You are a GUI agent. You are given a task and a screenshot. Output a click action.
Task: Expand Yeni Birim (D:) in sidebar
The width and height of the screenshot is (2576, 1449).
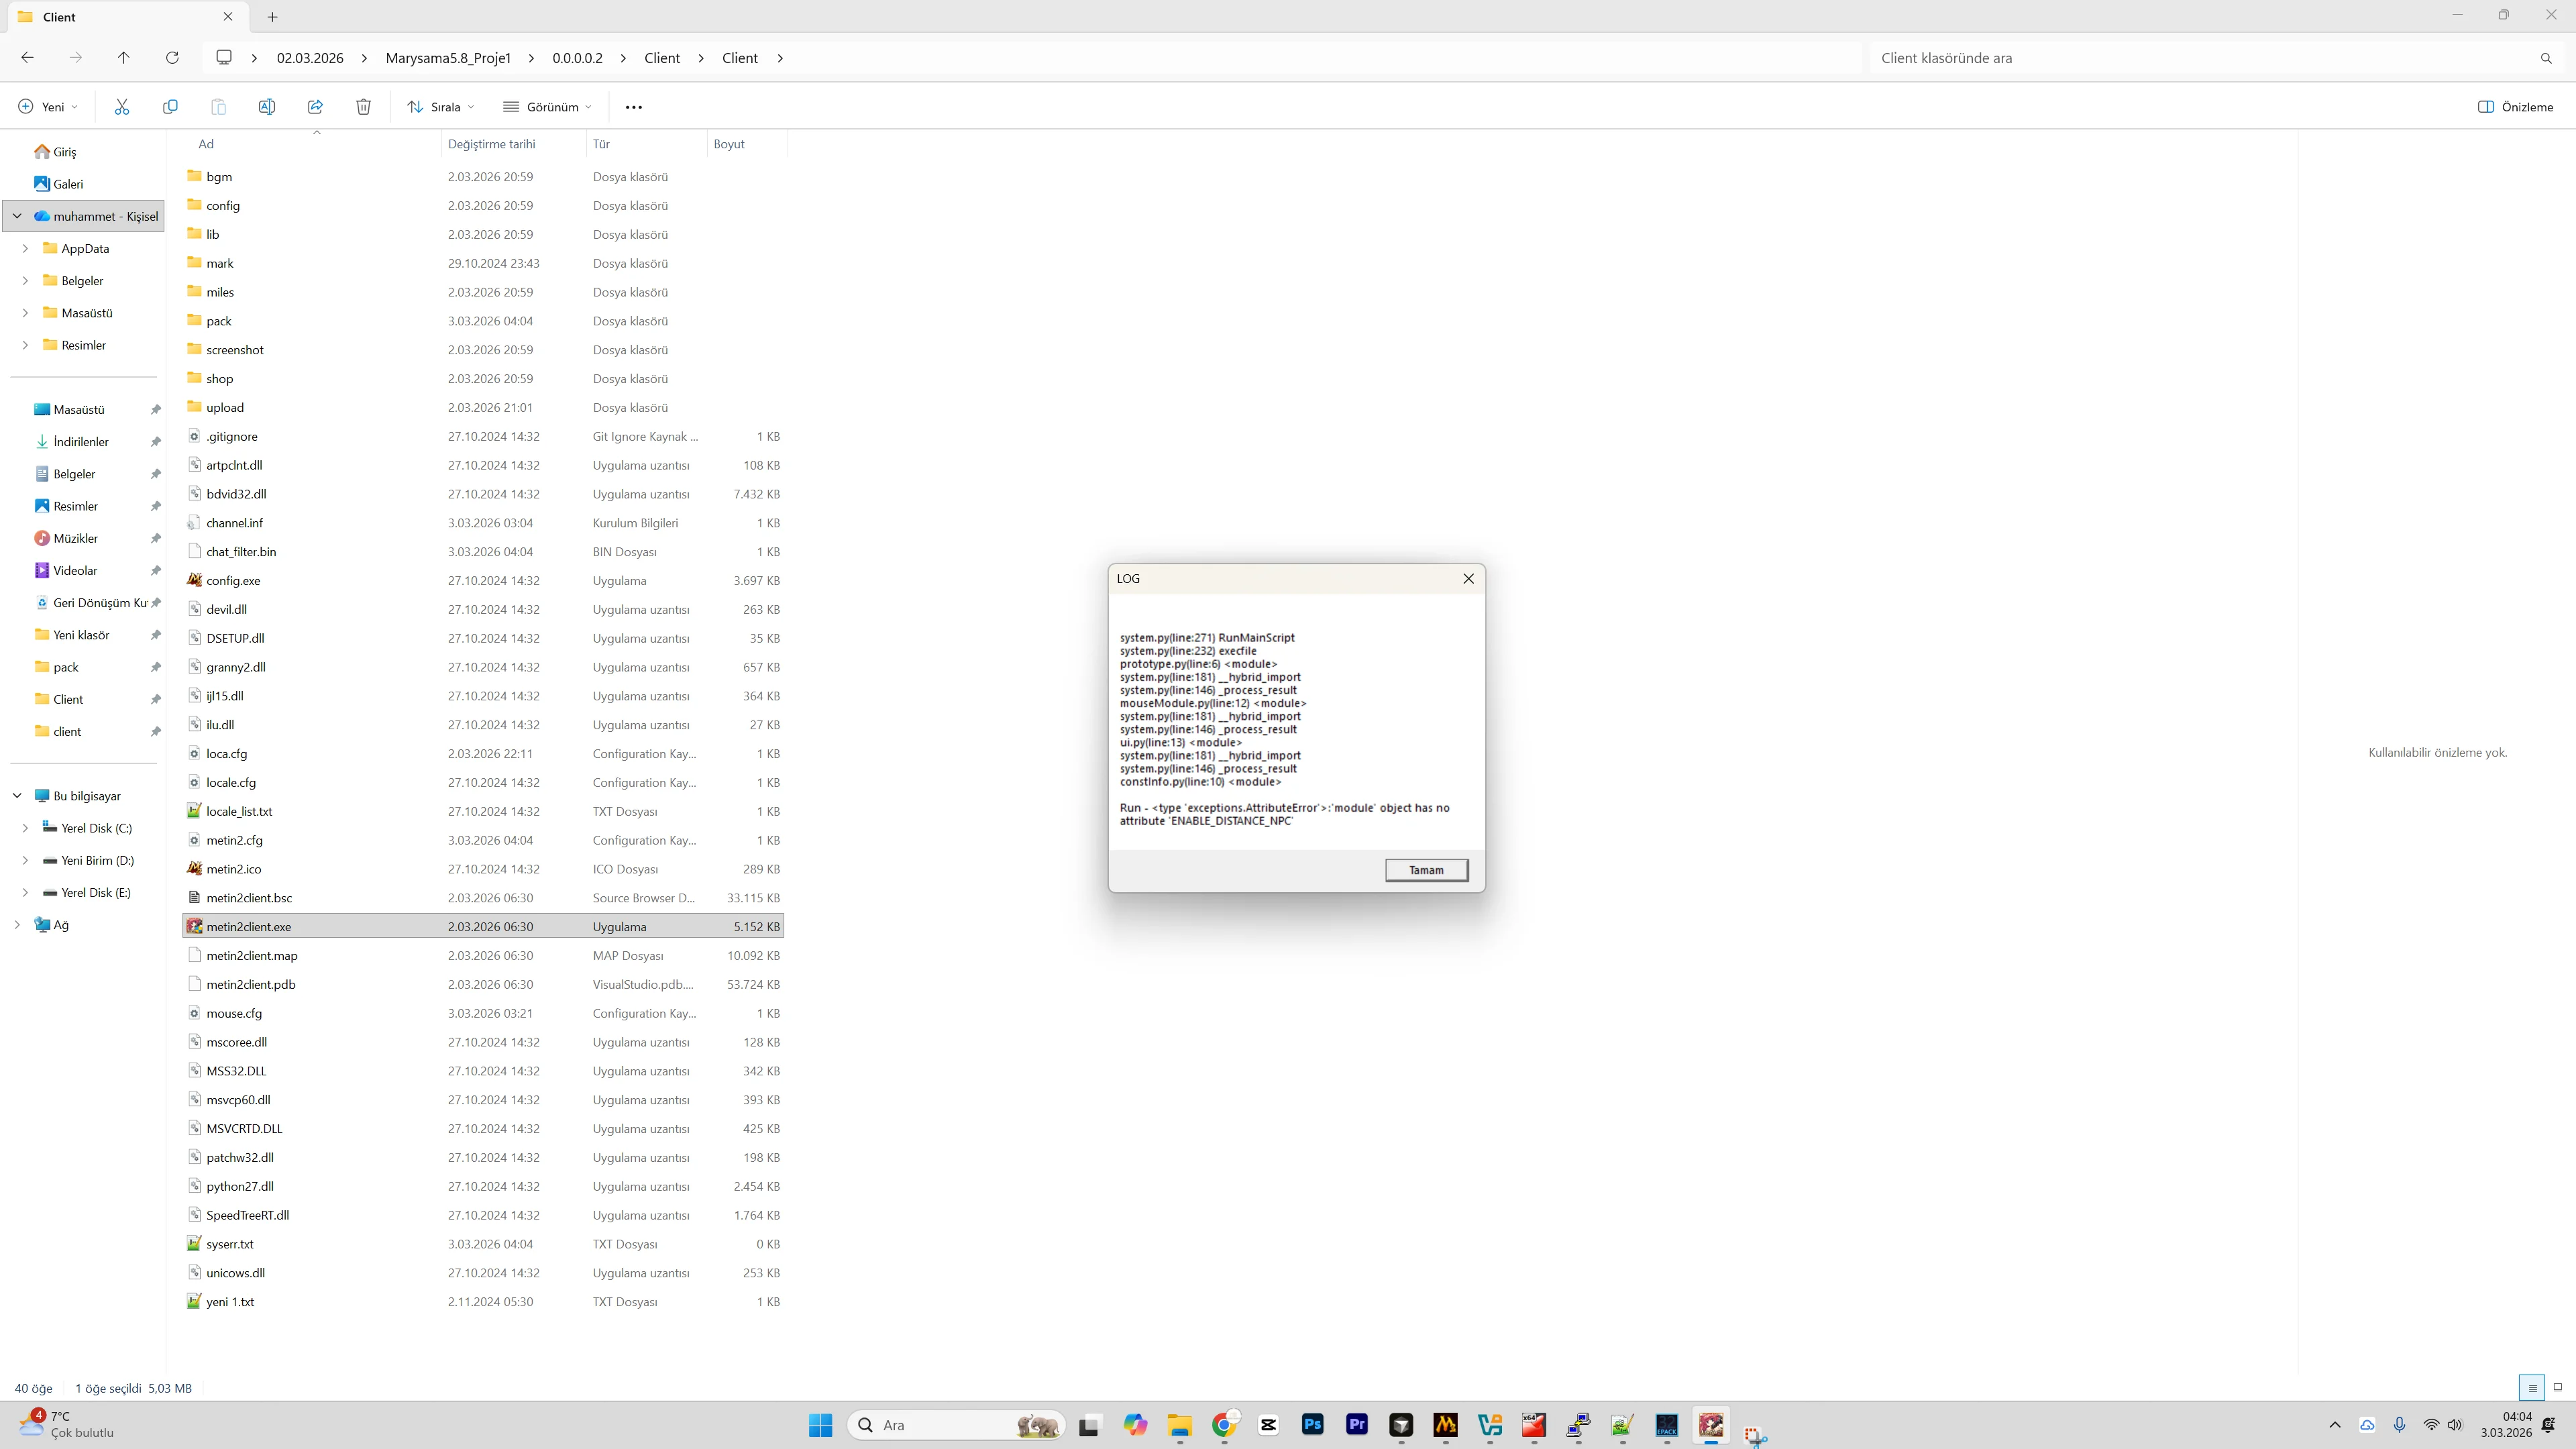pyautogui.click(x=25, y=860)
